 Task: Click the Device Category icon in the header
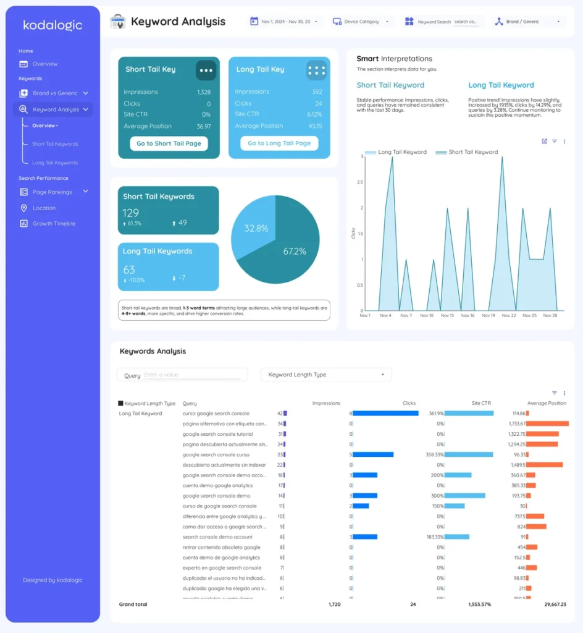pyautogui.click(x=336, y=20)
